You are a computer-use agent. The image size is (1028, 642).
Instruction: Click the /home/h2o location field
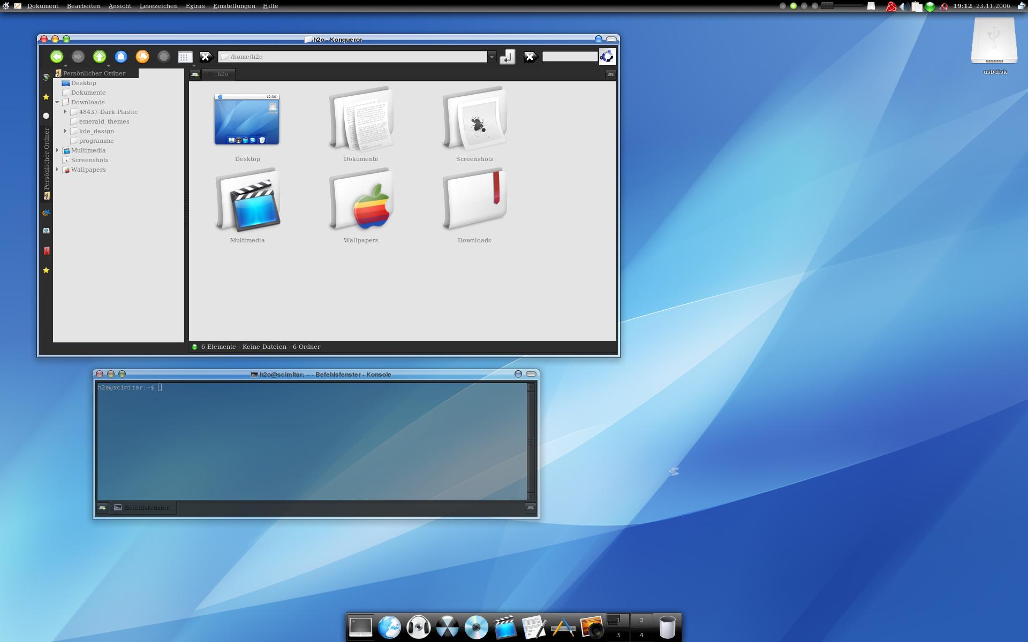point(353,57)
